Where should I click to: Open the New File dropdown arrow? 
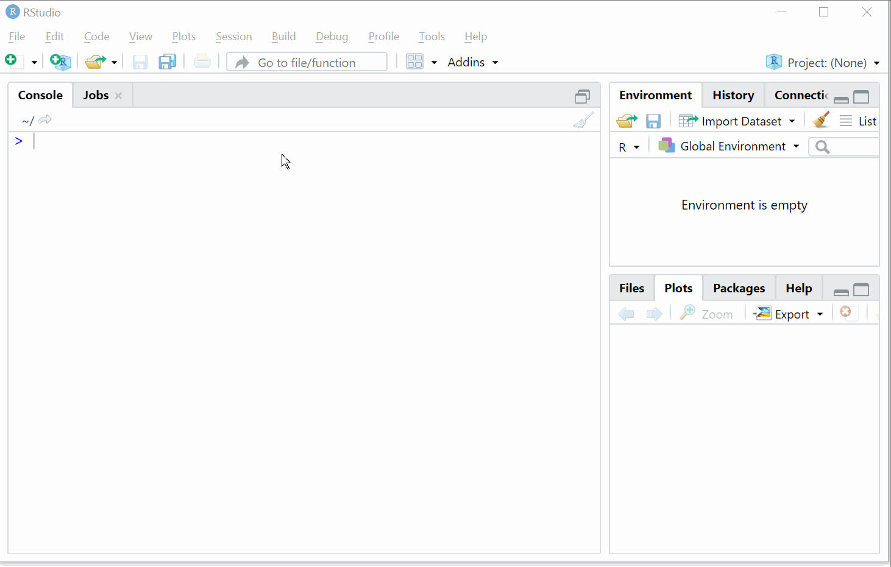pos(34,62)
